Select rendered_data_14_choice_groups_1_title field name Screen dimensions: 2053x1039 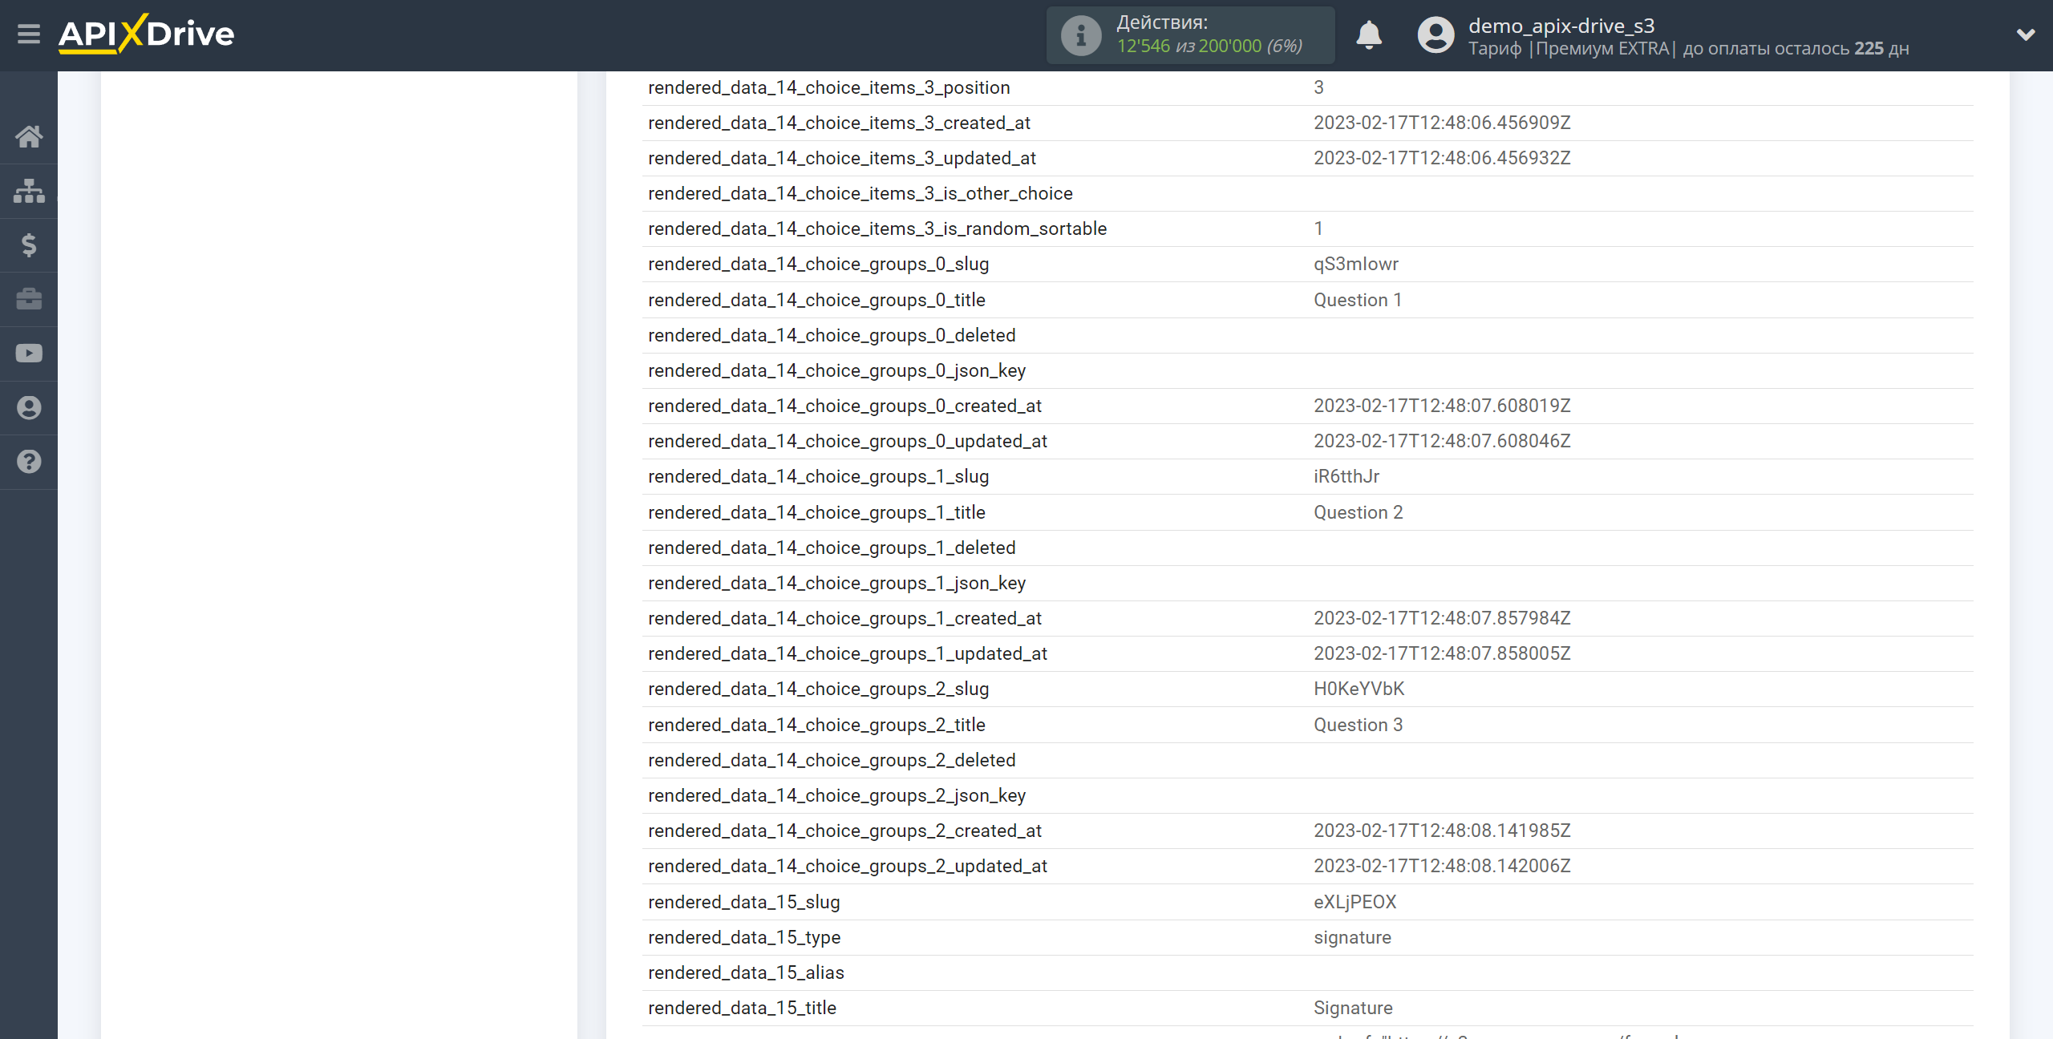coord(816,513)
